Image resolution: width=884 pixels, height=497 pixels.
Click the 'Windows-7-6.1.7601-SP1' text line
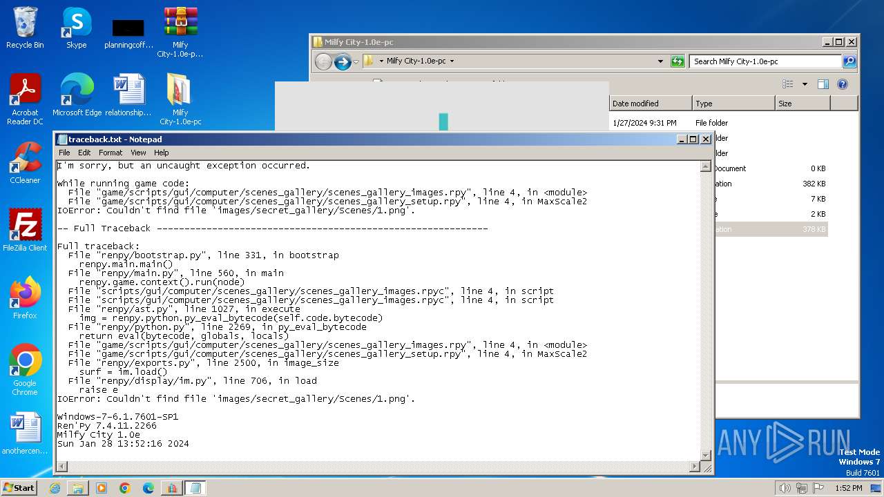pos(117,417)
